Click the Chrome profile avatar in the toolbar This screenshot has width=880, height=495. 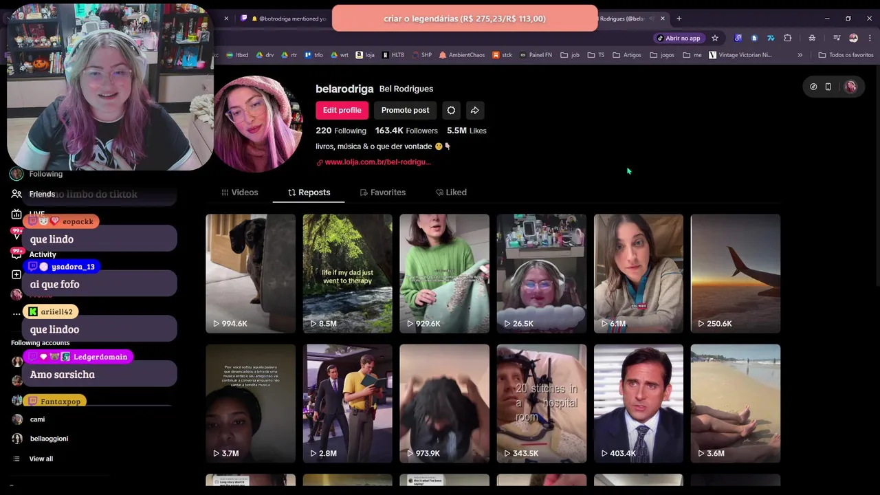853,38
